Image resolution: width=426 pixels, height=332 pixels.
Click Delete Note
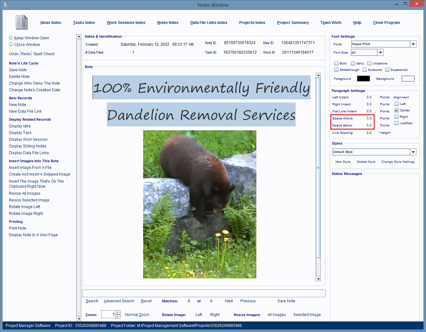point(19,77)
